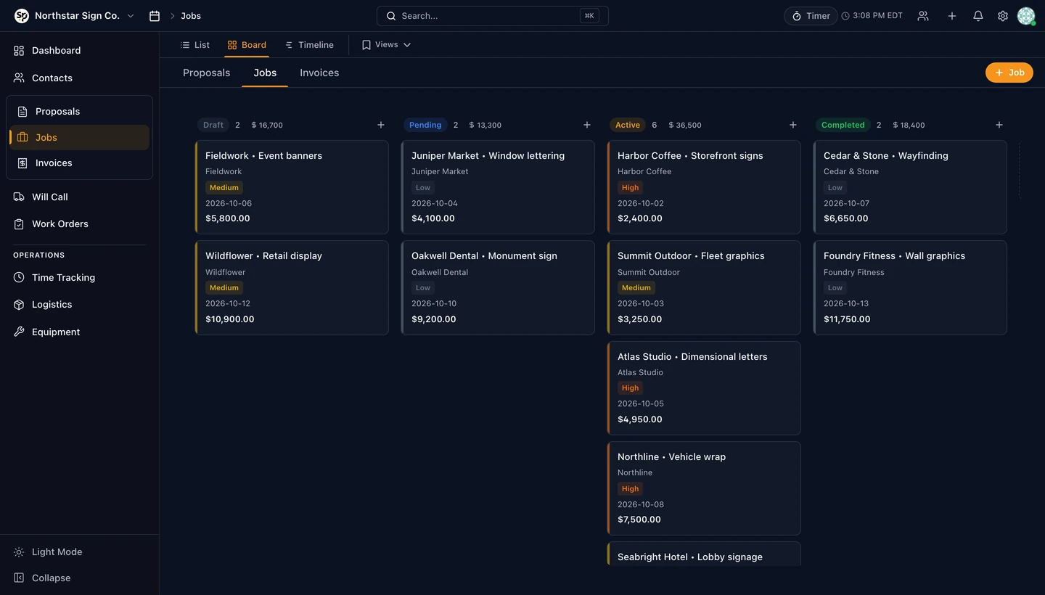
Task: Open Time Tracking in sidebar
Action: tap(79, 278)
